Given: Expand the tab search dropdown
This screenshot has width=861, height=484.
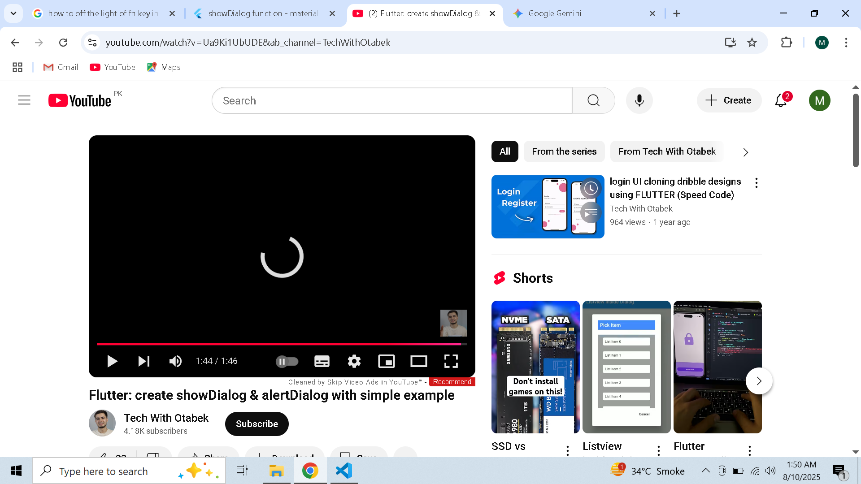Looking at the screenshot, I should [13, 13].
